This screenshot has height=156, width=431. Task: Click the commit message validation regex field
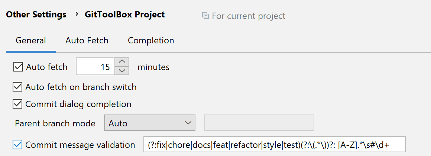pos(274,145)
